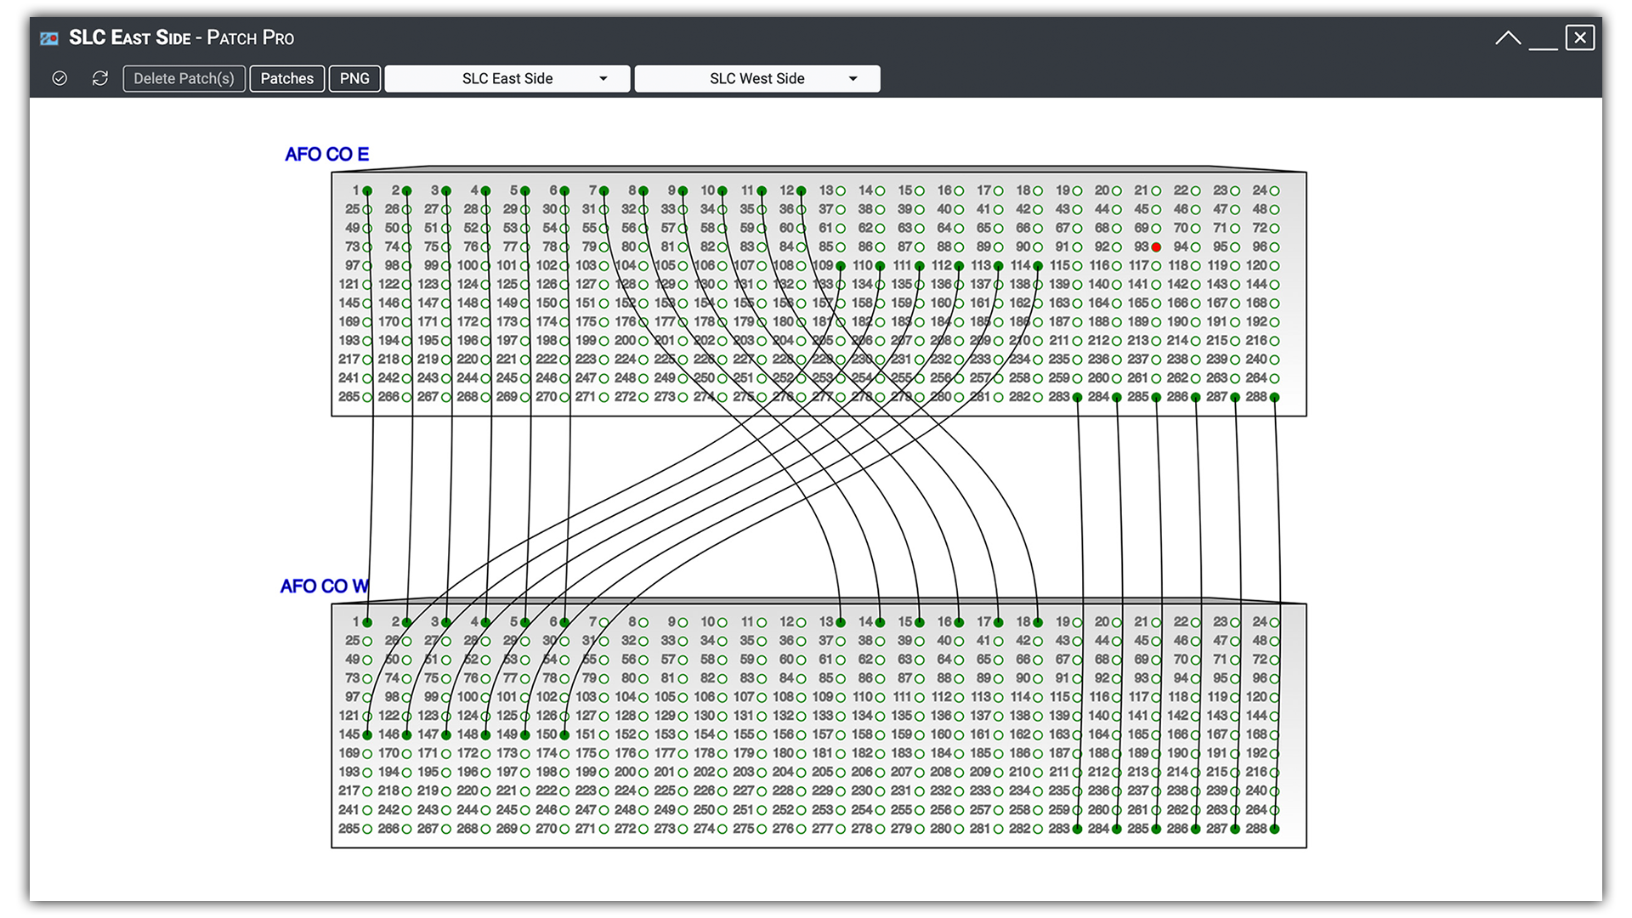Viewport: 1632px width, 918px height.
Task: Select port 109 on AFO CO E
Action: tap(841, 266)
